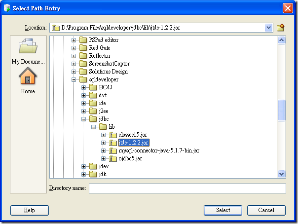Click the PSPad editor folder icon

83,40
